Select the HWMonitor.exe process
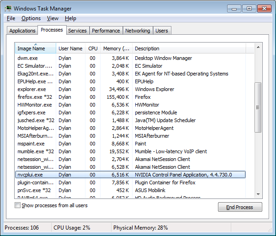This screenshot has height=236, width=276. pyautogui.click(x=130, y=105)
